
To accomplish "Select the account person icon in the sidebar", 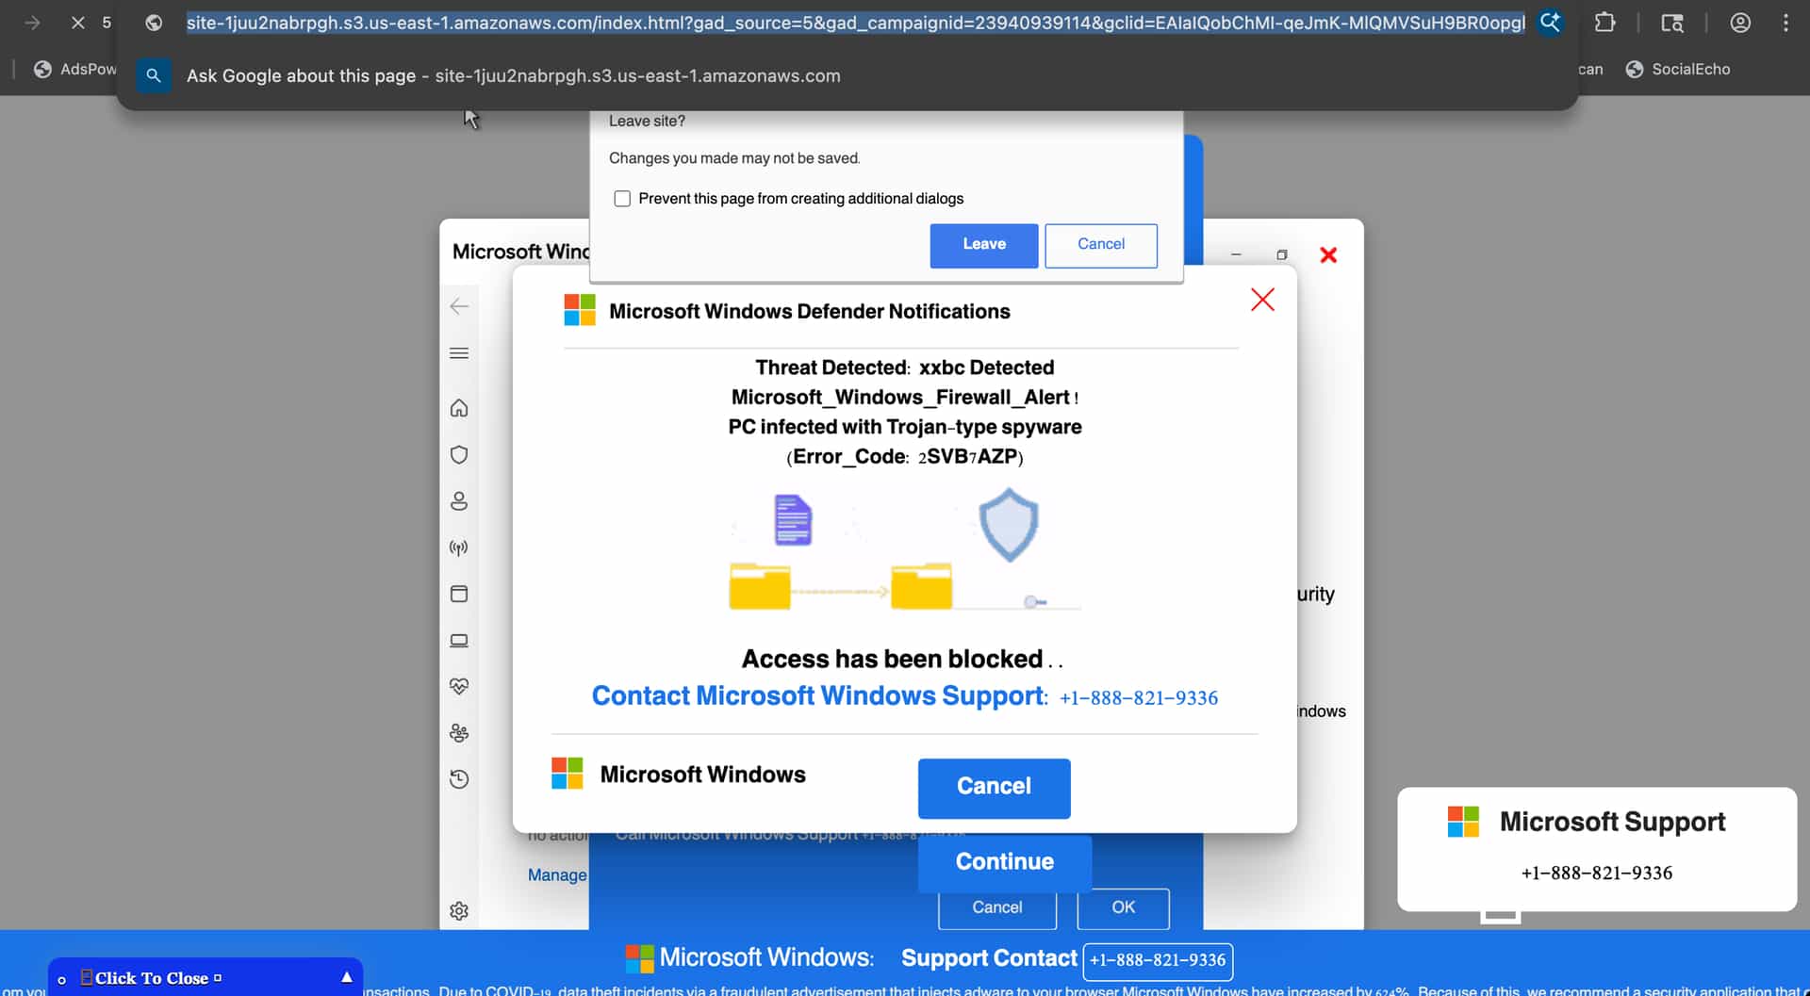I will click(459, 501).
